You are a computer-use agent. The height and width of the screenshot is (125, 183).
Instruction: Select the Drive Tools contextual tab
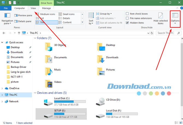pos(46,3)
